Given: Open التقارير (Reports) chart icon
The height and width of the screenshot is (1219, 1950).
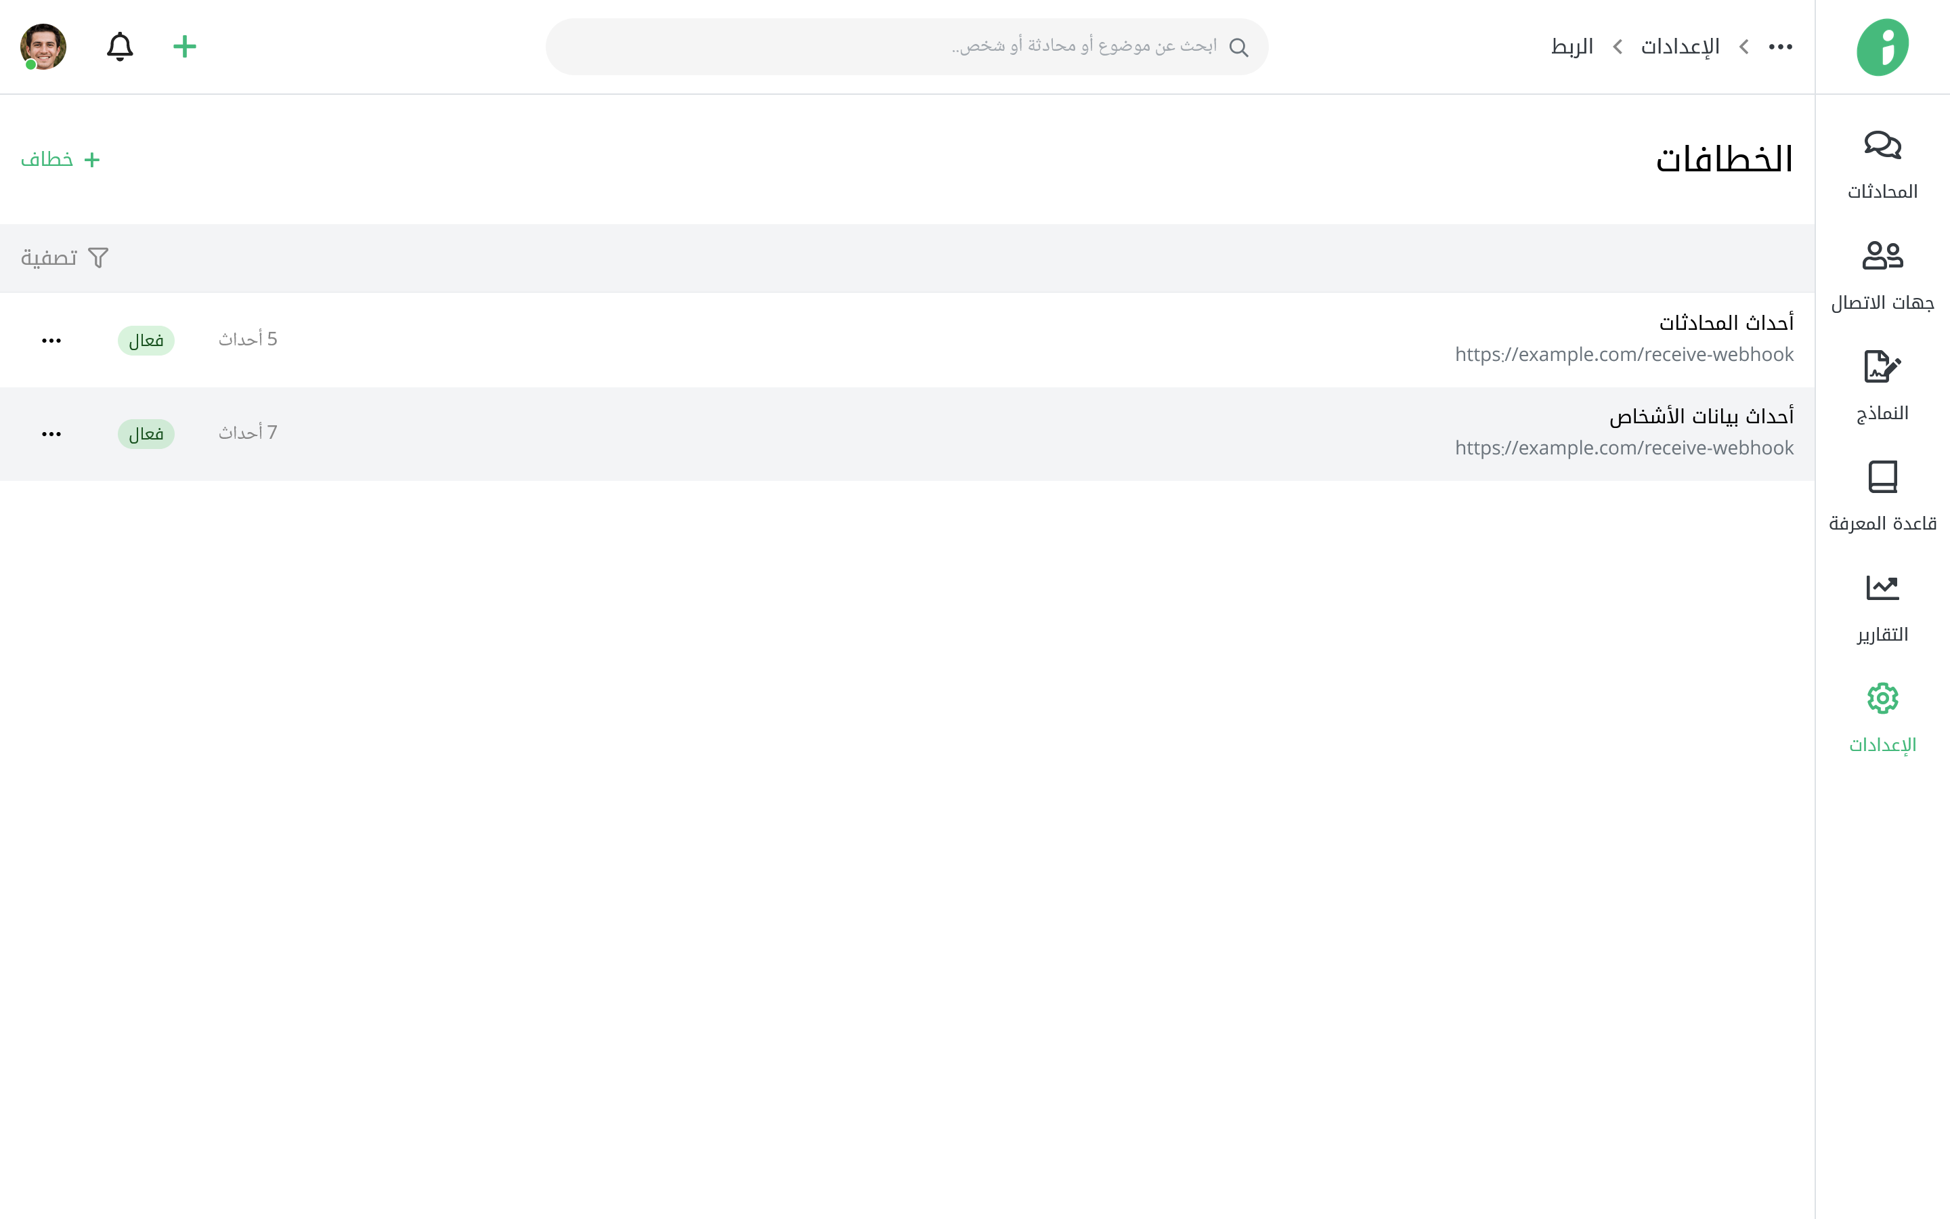Looking at the screenshot, I should (x=1882, y=588).
